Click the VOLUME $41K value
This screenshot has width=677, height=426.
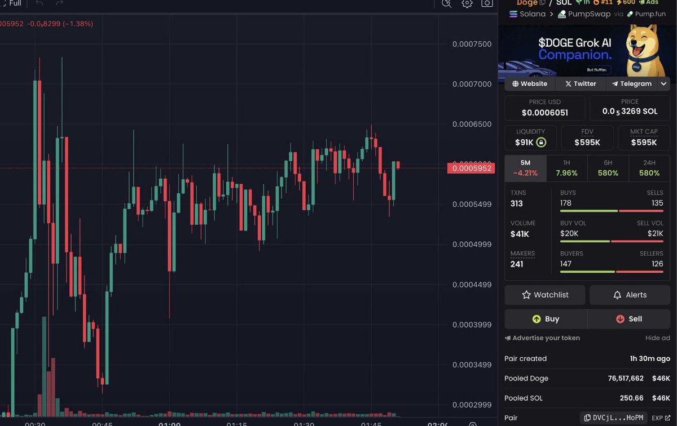(x=520, y=234)
